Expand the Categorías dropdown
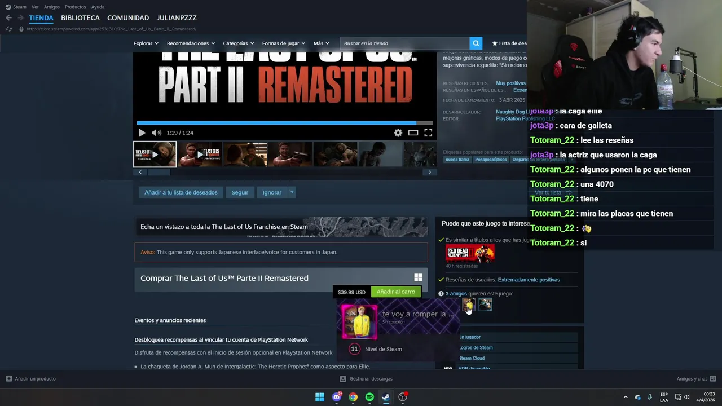The height and width of the screenshot is (406, 722). click(238, 43)
